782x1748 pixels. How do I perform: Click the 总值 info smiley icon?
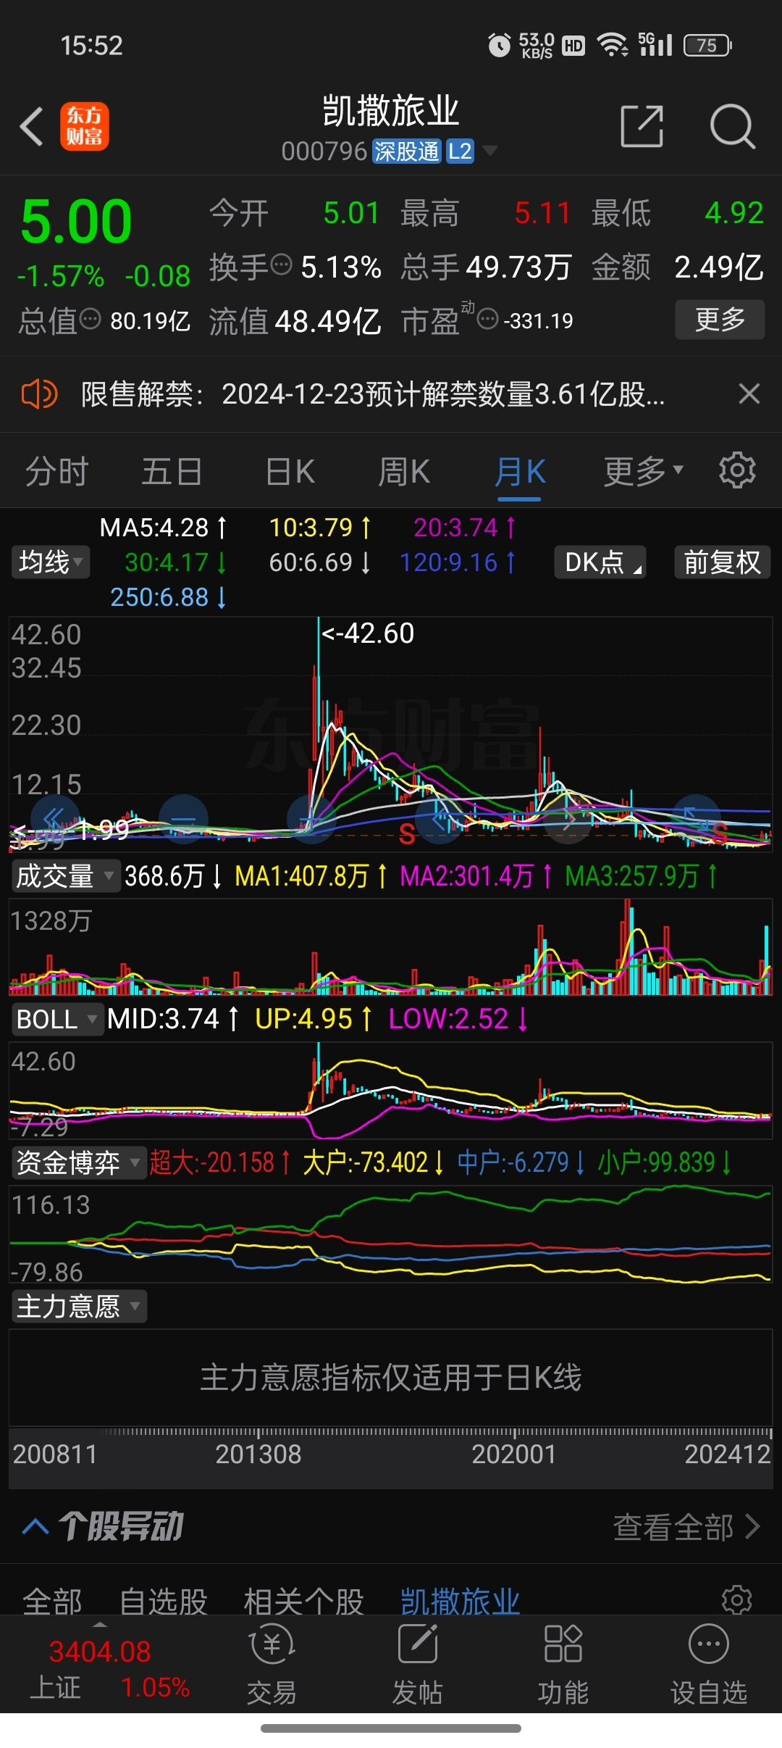[90, 318]
